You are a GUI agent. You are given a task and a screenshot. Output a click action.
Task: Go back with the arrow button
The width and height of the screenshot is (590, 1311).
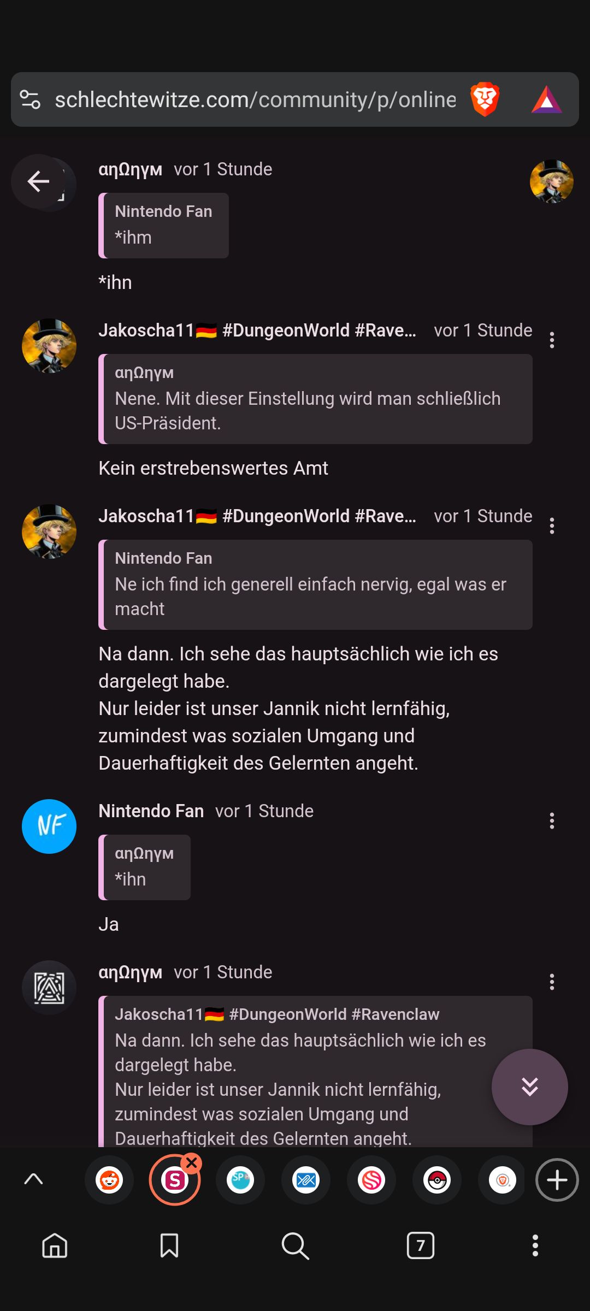click(38, 181)
